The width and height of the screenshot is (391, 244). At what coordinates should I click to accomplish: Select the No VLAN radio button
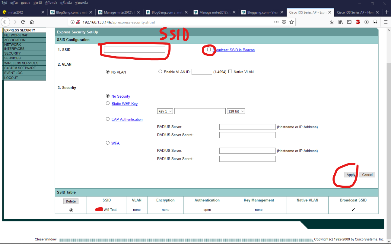click(x=108, y=72)
